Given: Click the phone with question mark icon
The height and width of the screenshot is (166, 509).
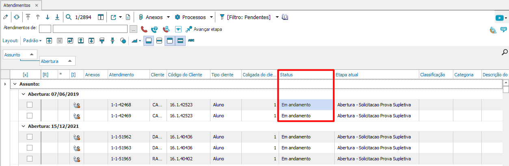Looking at the screenshot, I should click(154, 29).
